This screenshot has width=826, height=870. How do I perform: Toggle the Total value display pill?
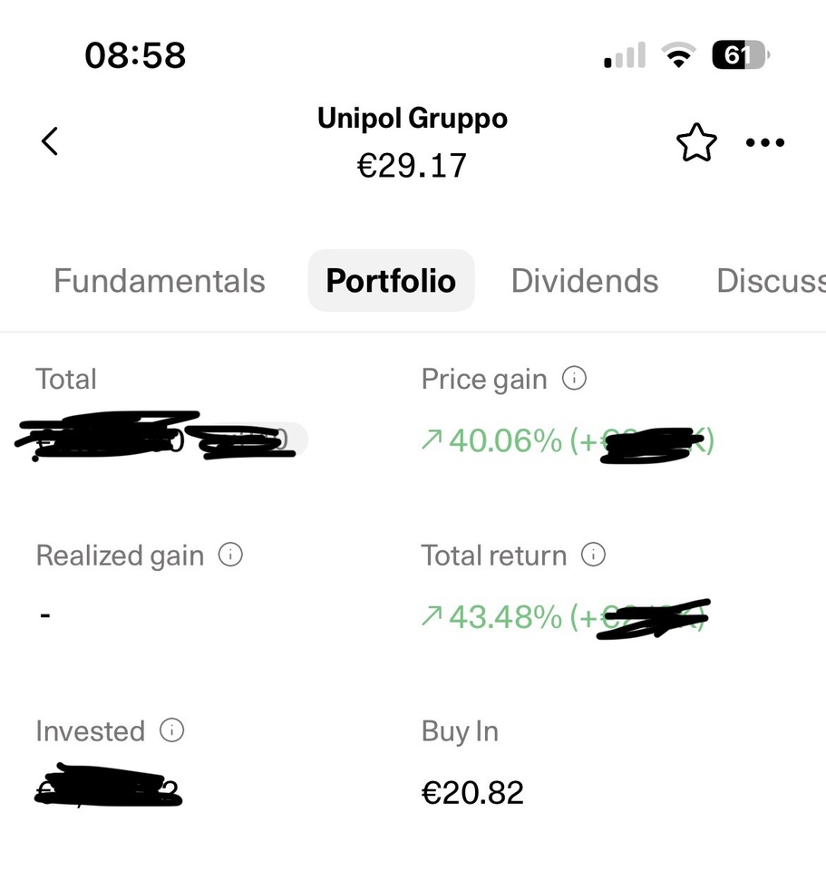[x=161, y=440]
